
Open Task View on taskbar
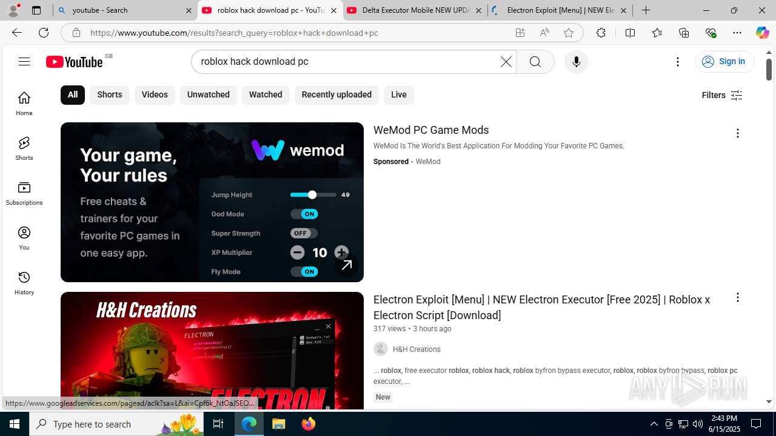[x=218, y=424]
